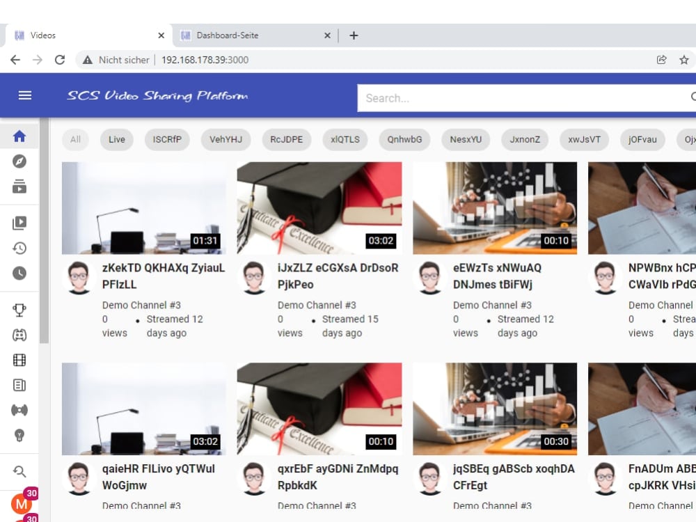696x522 pixels.
Task: Open the Movies film icon
Action: (19, 360)
